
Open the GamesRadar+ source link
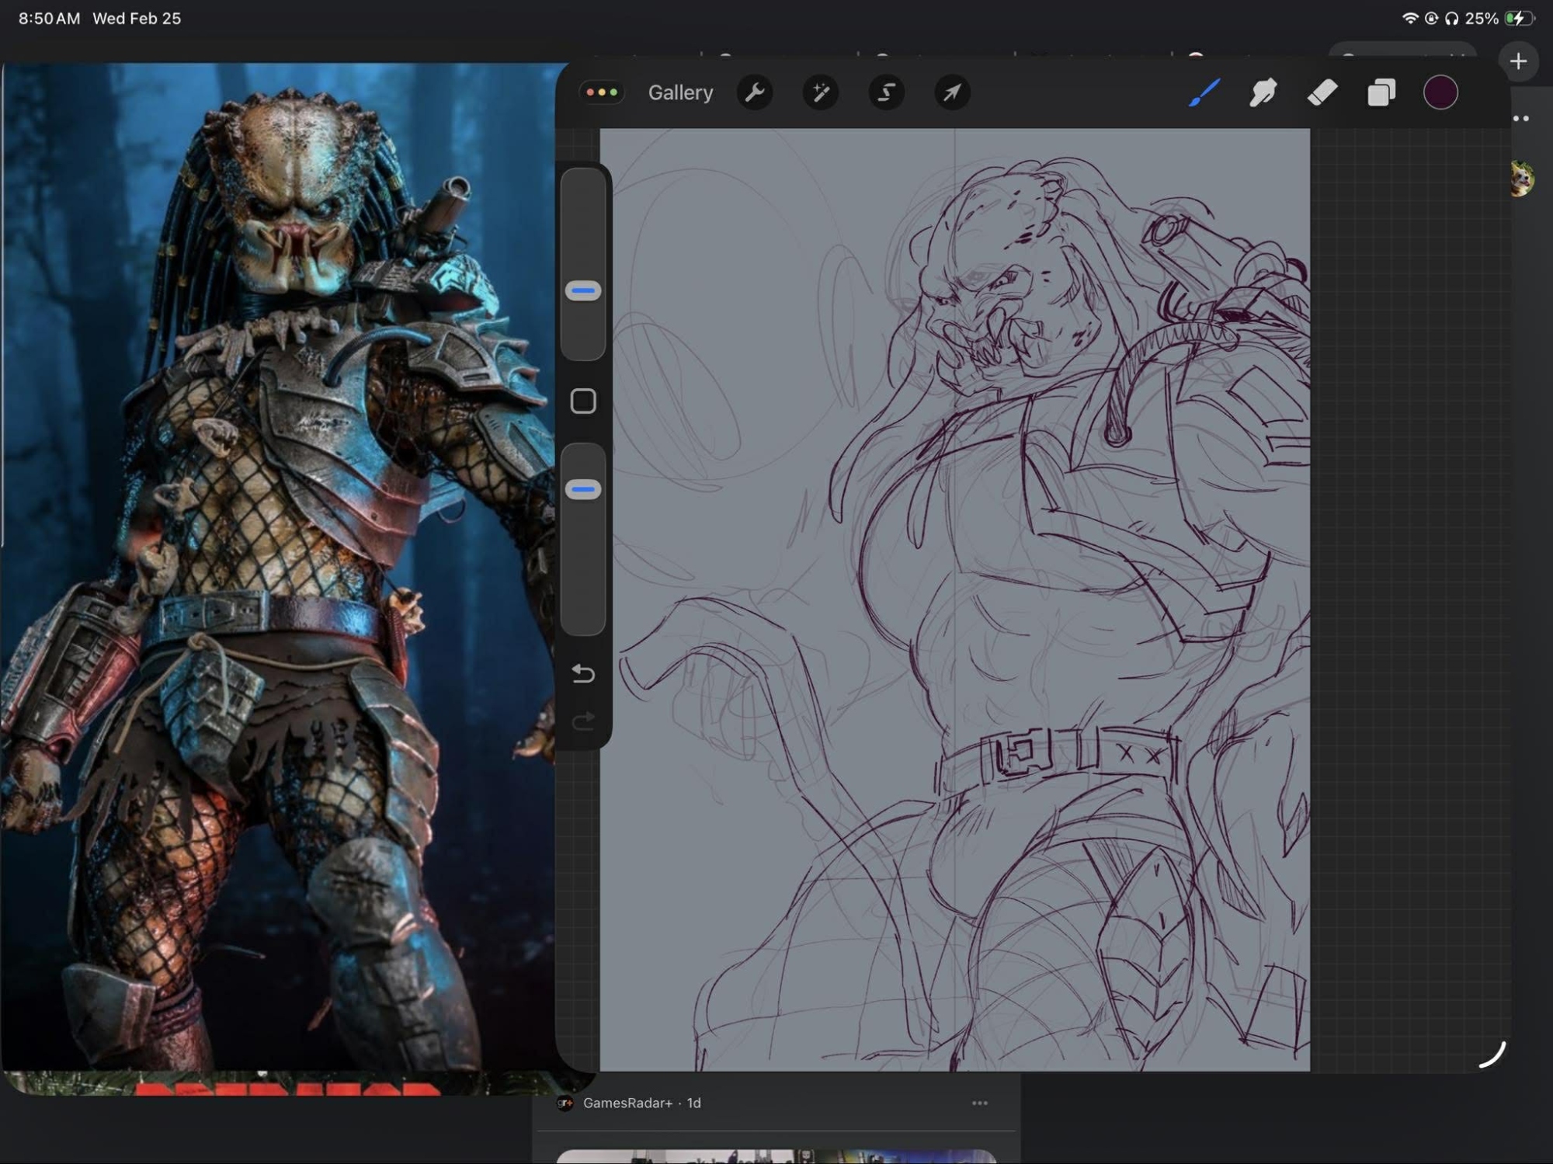click(627, 1103)
